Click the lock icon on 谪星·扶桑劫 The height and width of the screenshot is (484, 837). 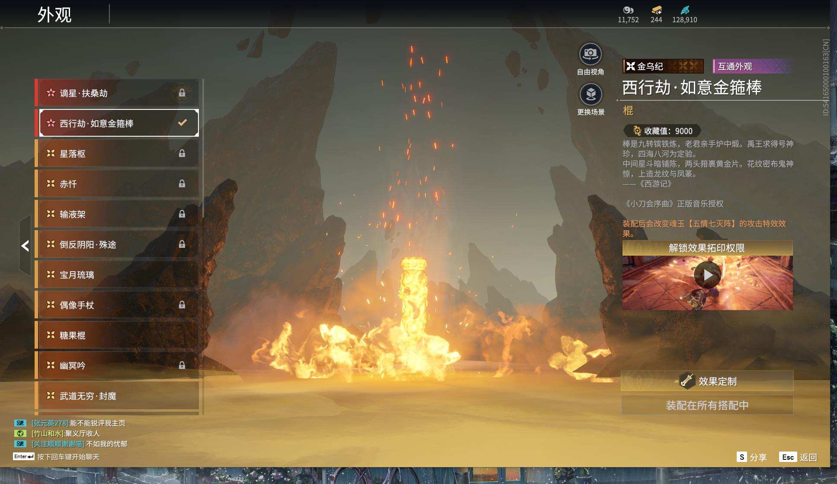pos(182,93)
